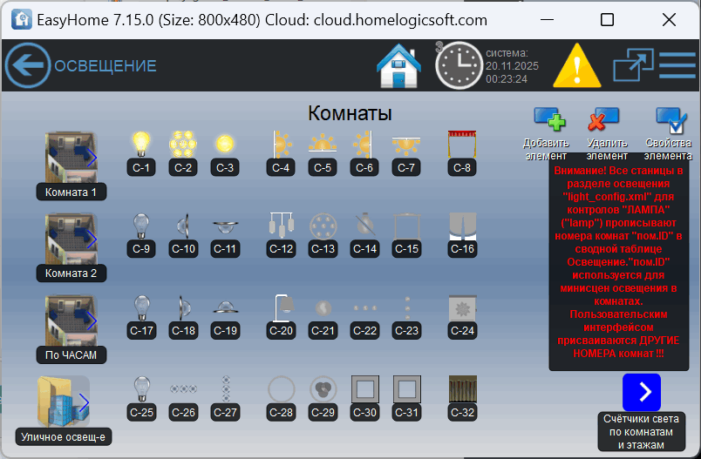Open the По ЧАСАМ room group
Screen dimensions: 701x459
pos(71,321)
